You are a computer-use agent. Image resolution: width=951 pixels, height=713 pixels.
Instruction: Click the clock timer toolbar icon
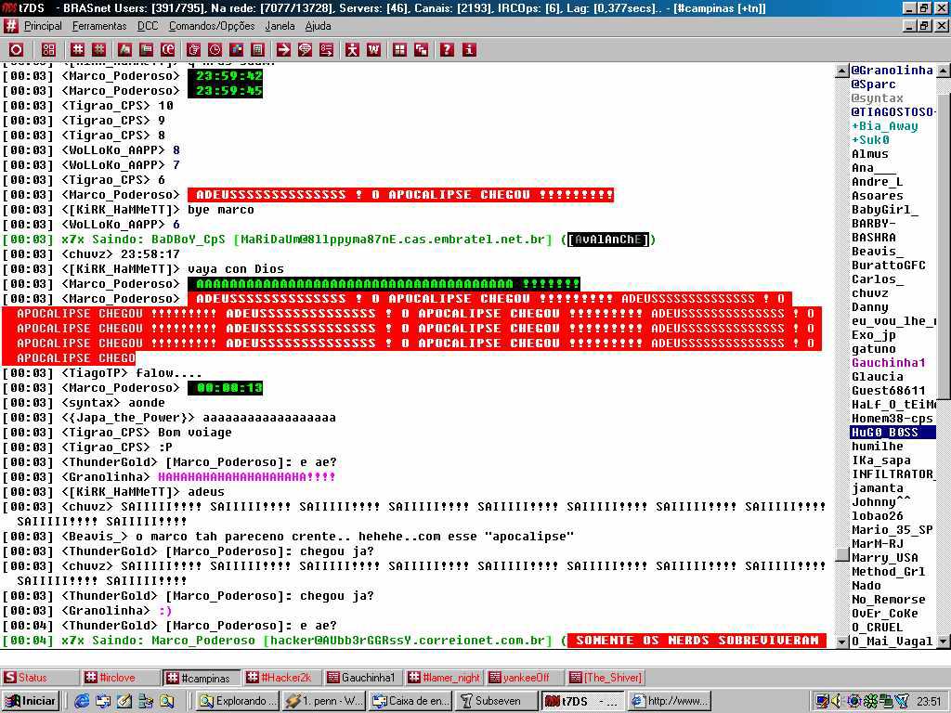215,49
